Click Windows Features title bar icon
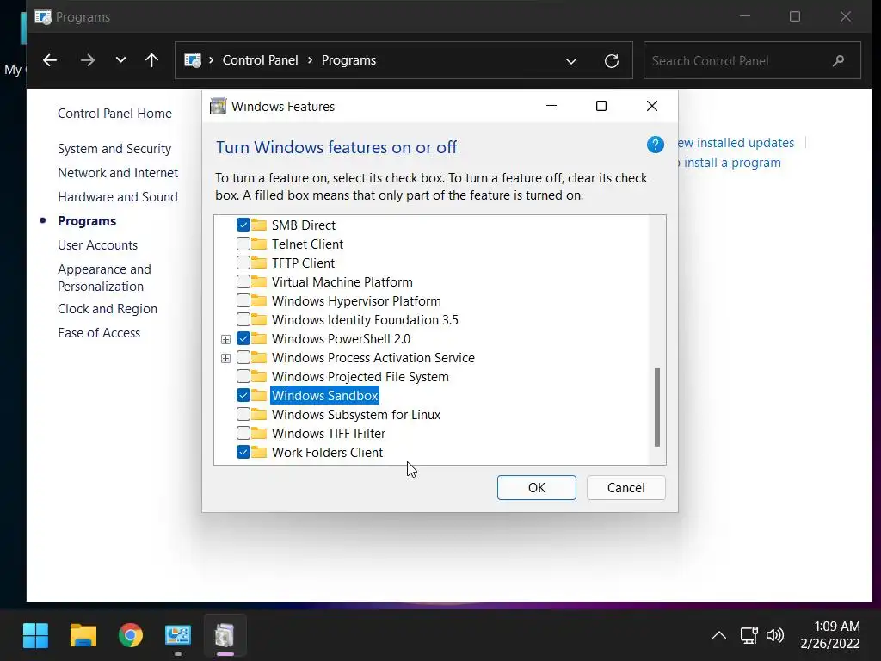This screenshot has height=661, width=881. pos(218,106)
